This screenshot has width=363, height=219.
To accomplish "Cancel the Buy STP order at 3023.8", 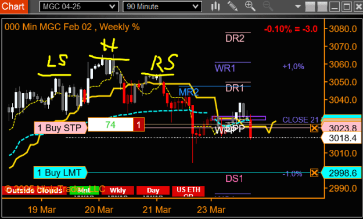I will [314, 128].
